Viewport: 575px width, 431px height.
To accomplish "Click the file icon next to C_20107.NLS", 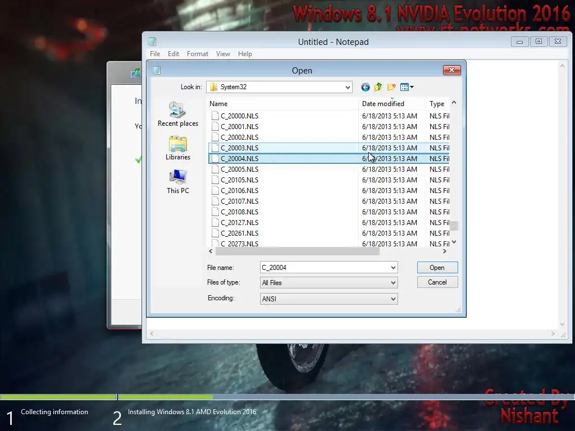I will coord(215,201).
